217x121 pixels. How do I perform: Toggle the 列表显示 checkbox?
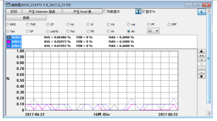pos(105,12)
